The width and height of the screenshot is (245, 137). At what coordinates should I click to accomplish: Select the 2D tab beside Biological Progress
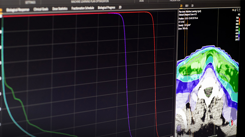pos(120,7)
